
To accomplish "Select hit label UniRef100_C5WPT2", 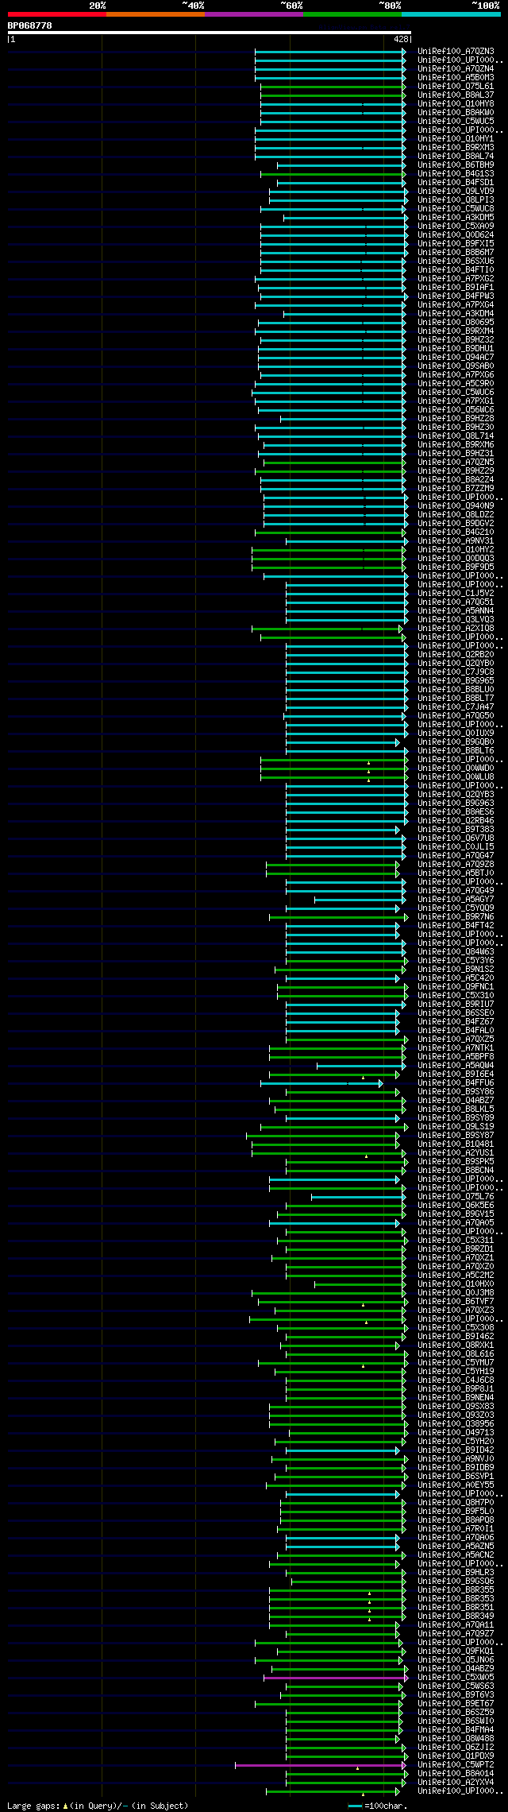I will pyautogui.click(x=456, y=1765).
